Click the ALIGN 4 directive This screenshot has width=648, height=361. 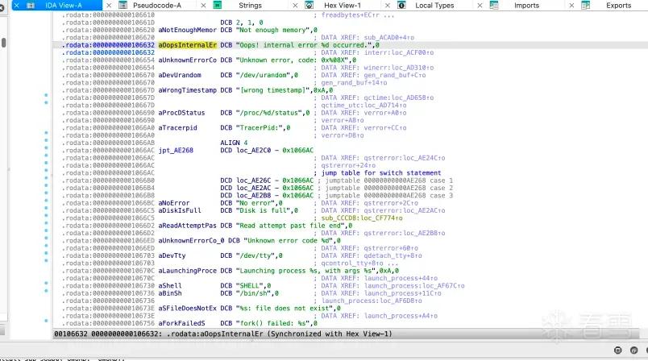pyautogui.click(x=234, y=143)
